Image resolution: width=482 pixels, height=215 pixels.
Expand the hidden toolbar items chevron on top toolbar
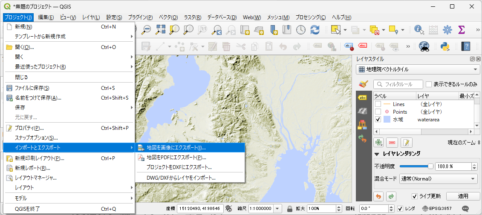coord(478,30)
